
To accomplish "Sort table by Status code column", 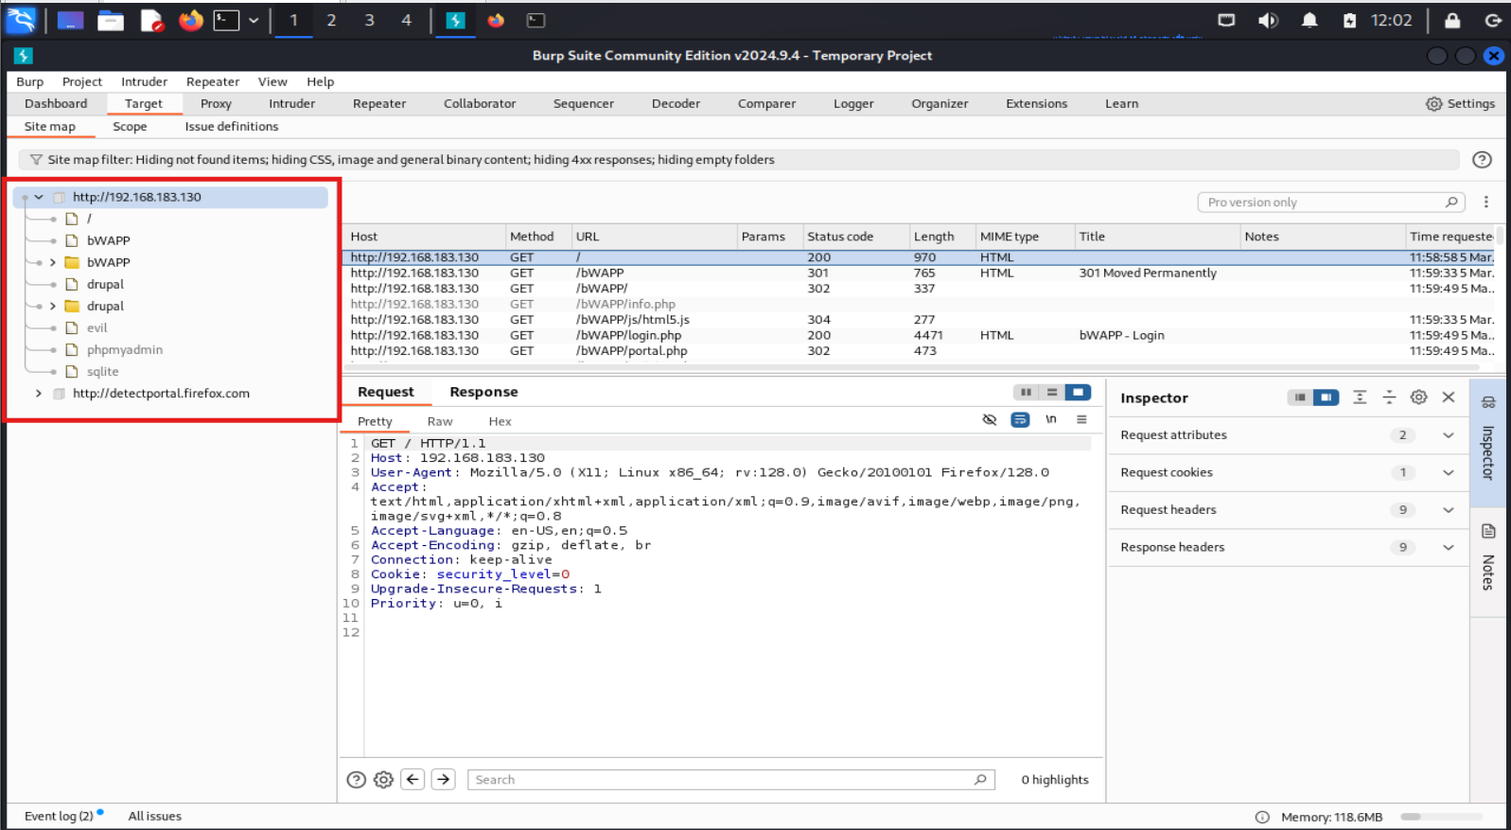I will [x=854, y=237].
